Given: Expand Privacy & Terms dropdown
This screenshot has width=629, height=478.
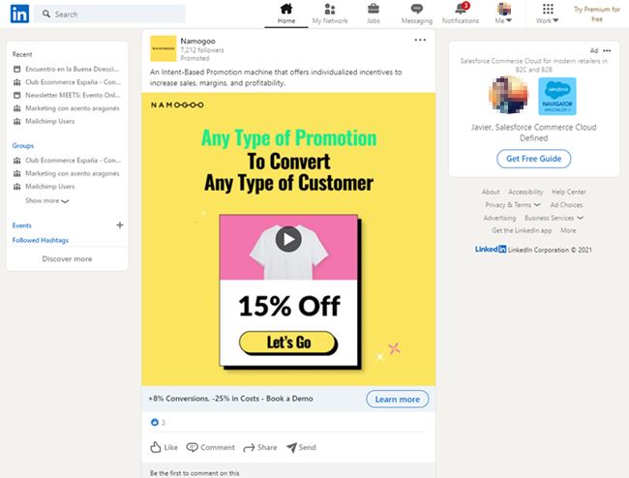Looking at the screenshot, I should [513, 205].
